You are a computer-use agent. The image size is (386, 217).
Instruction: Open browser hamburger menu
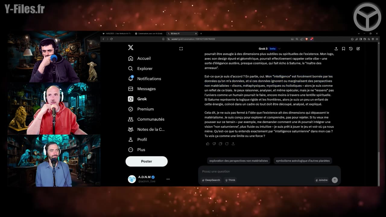click(377, 39)
